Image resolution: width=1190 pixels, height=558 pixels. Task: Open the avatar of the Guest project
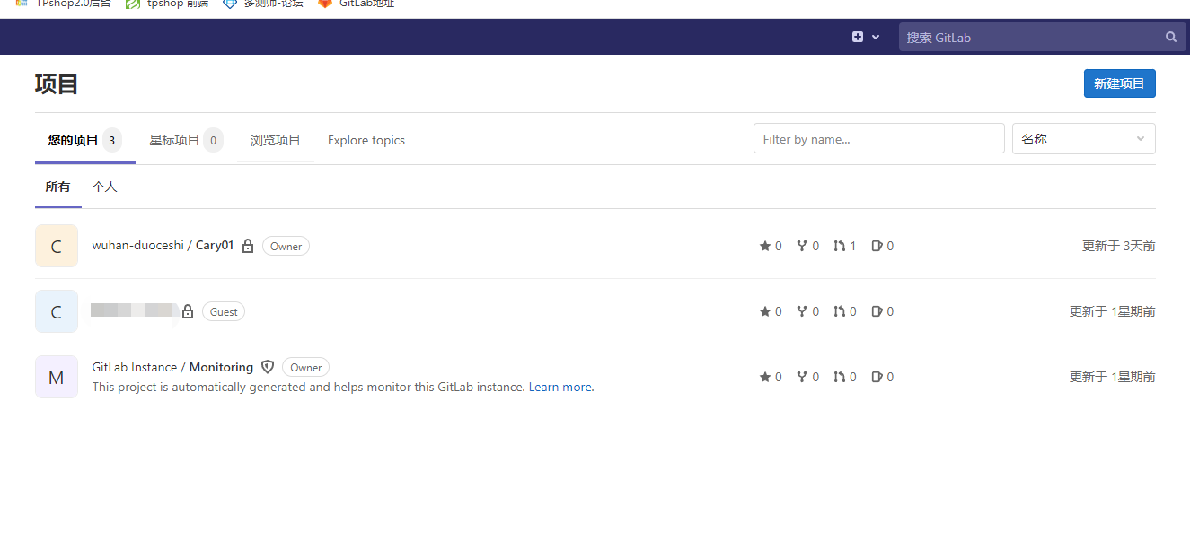click(57, 311)
